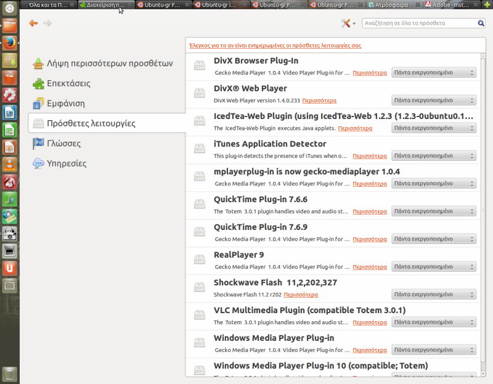Open LibreOffice Writer from the launcher
Image resolution: width=493 pixels, height=384 pixels.
coord(9,113)
